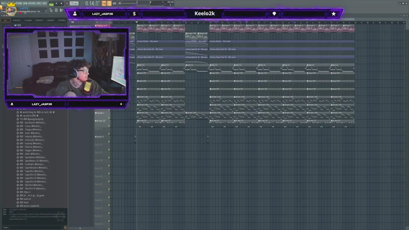
Task: Click the 0:14:22 time display
Action: [93, 4]
